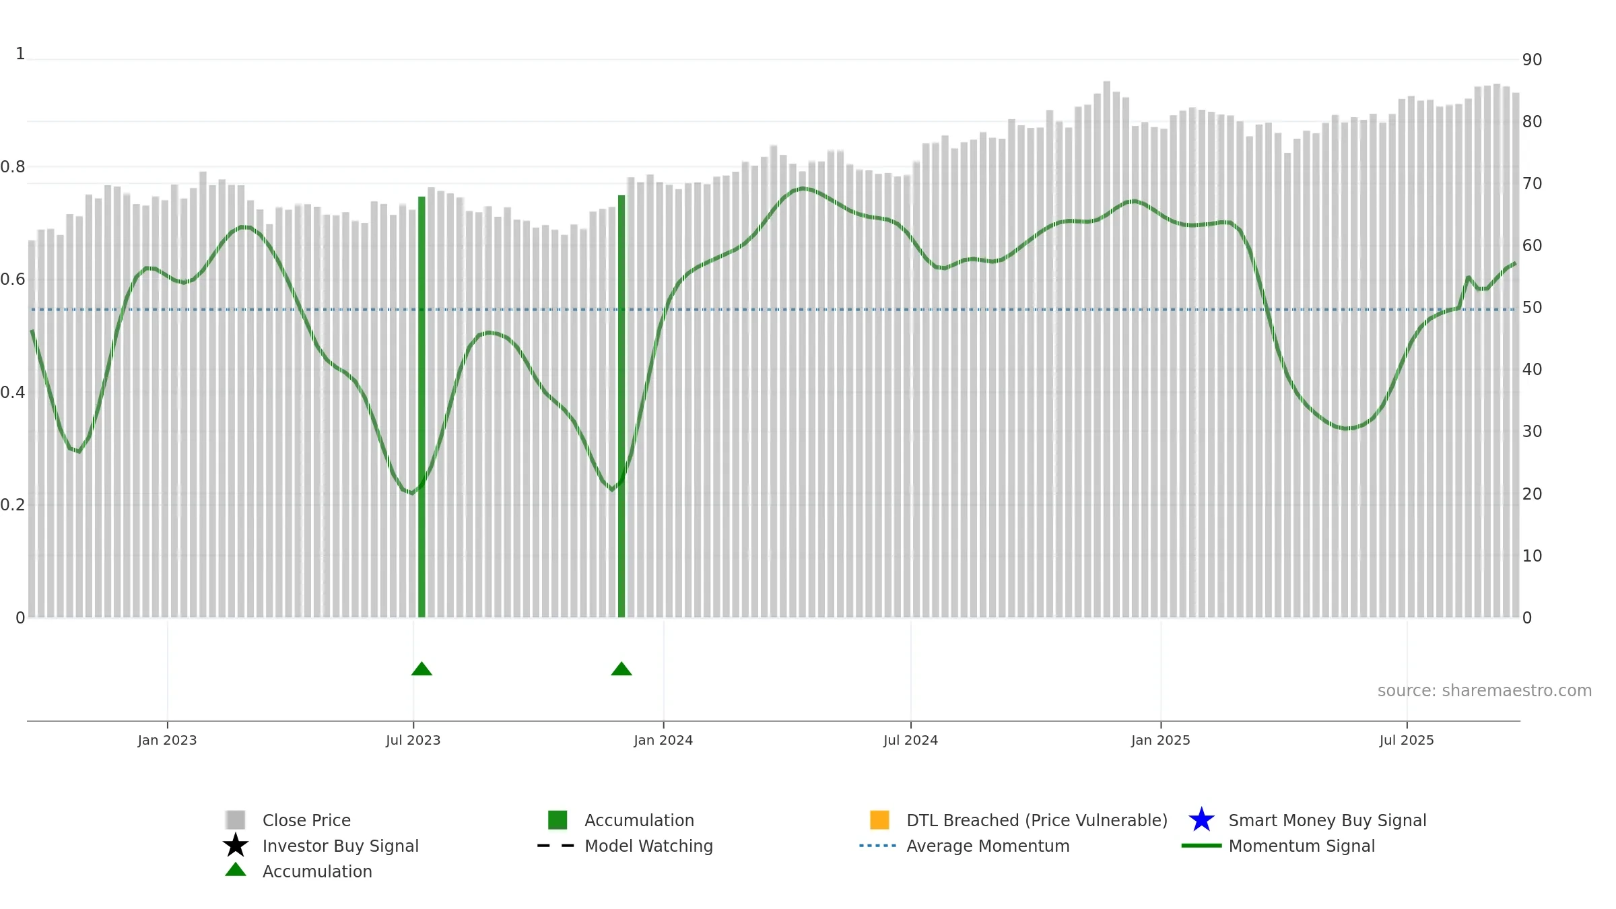This screenshot has width=1616, height=909.
Task: Toggle the Average Momentum series label
Action: click(x=988, y=846)
